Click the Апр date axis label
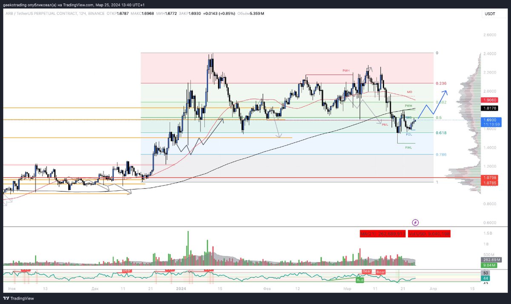The width and height of the screenshot is (511, 304). pos(433,288)
